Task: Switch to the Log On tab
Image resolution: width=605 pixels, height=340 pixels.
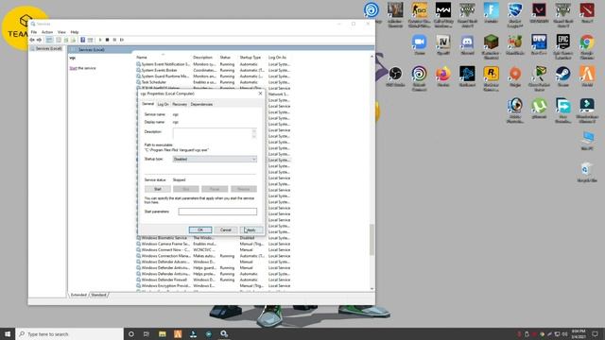Action: coord(163,104)
